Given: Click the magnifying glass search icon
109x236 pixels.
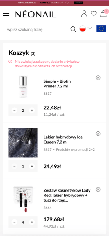Looking at the screenshot, I should [73, 29].
